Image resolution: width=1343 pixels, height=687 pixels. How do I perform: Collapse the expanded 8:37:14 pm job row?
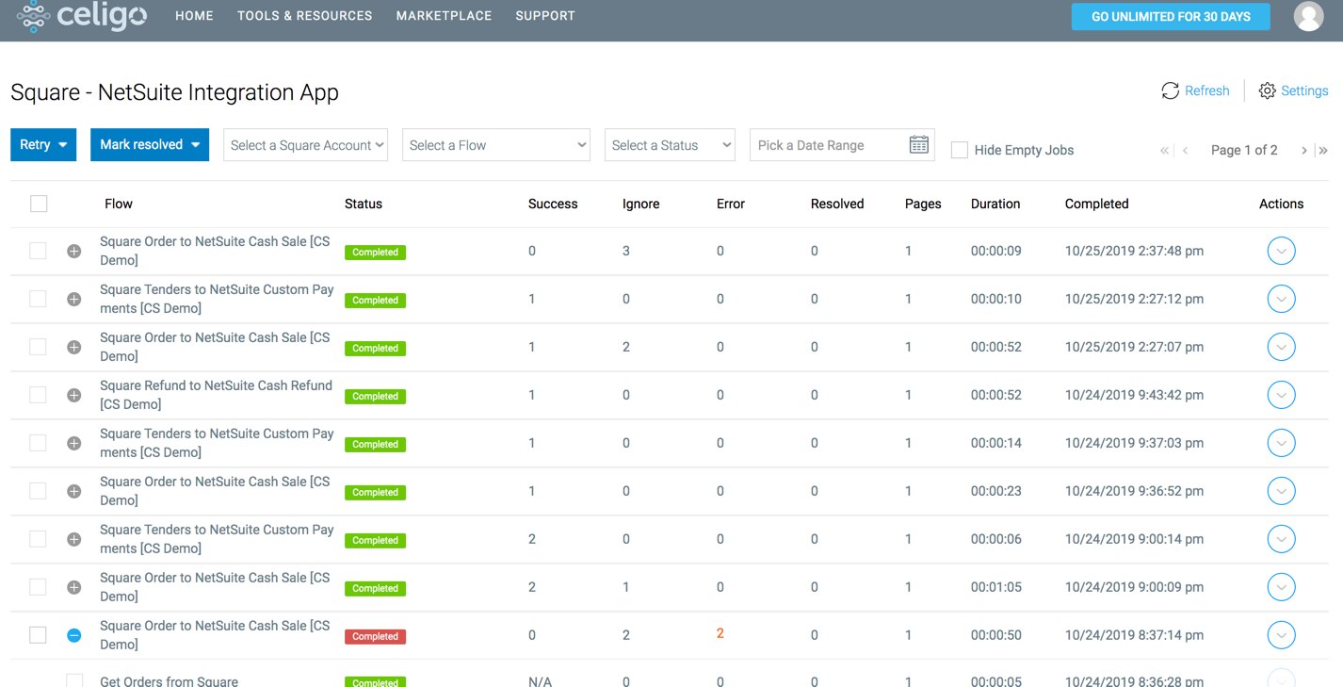74,635
